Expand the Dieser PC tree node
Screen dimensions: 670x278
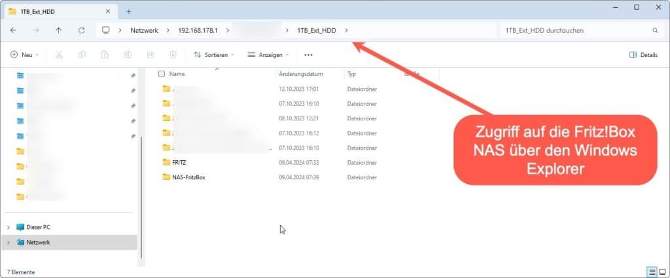pyautogui.click(x=8, y=227)
